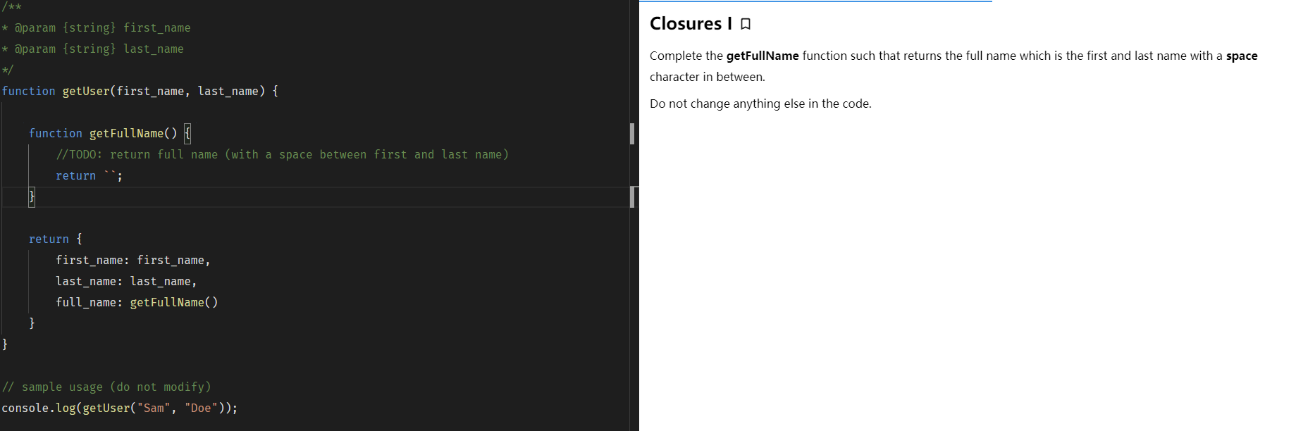Click the getUser function name declaration
The height and width of the screenshot is (431, 1296).
coord(86,92)
